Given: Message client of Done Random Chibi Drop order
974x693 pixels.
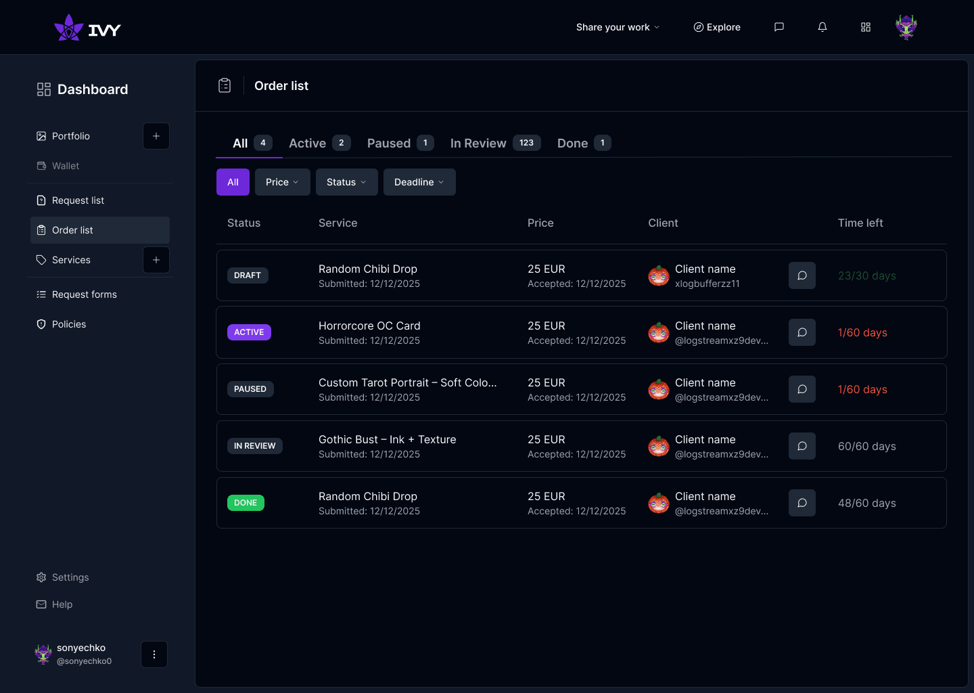Looking at the screenshot, I should coord(802,503).
